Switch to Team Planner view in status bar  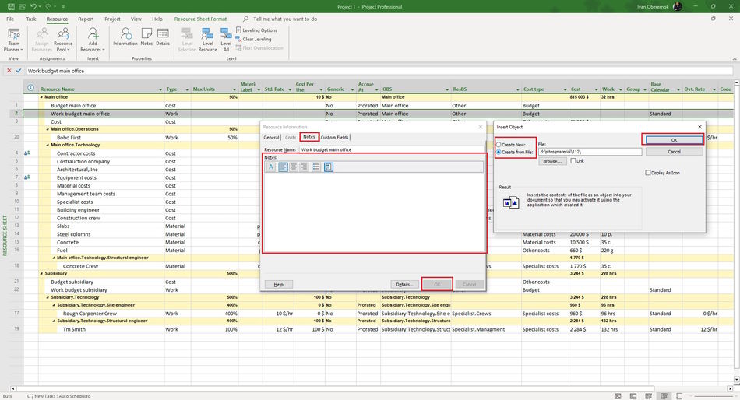tap(648, 396)
